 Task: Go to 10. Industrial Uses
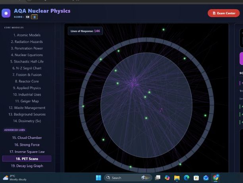[27, 95]
